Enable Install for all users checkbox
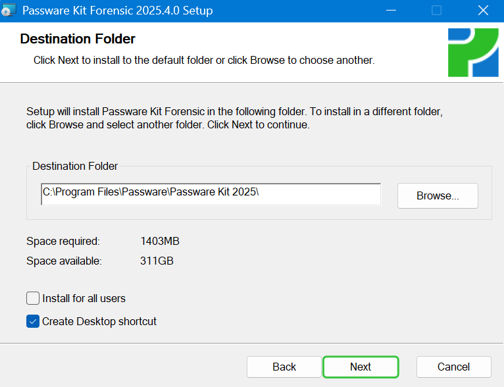This screenshot has height=387, width=504. (x=33, y=298)
